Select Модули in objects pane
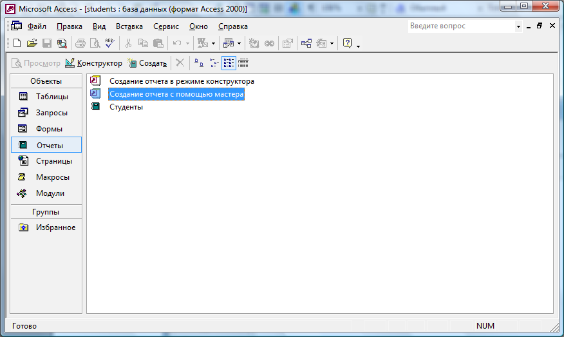Screen dimensions: 564x337 click(46, 193)
